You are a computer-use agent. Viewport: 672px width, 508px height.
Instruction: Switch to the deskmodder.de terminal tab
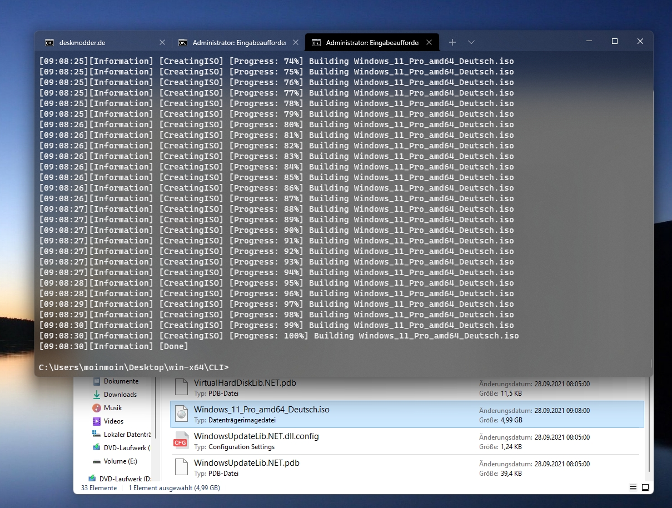104,42
